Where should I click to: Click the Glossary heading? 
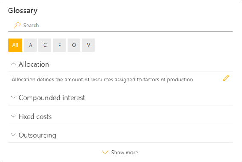point(23,11)
